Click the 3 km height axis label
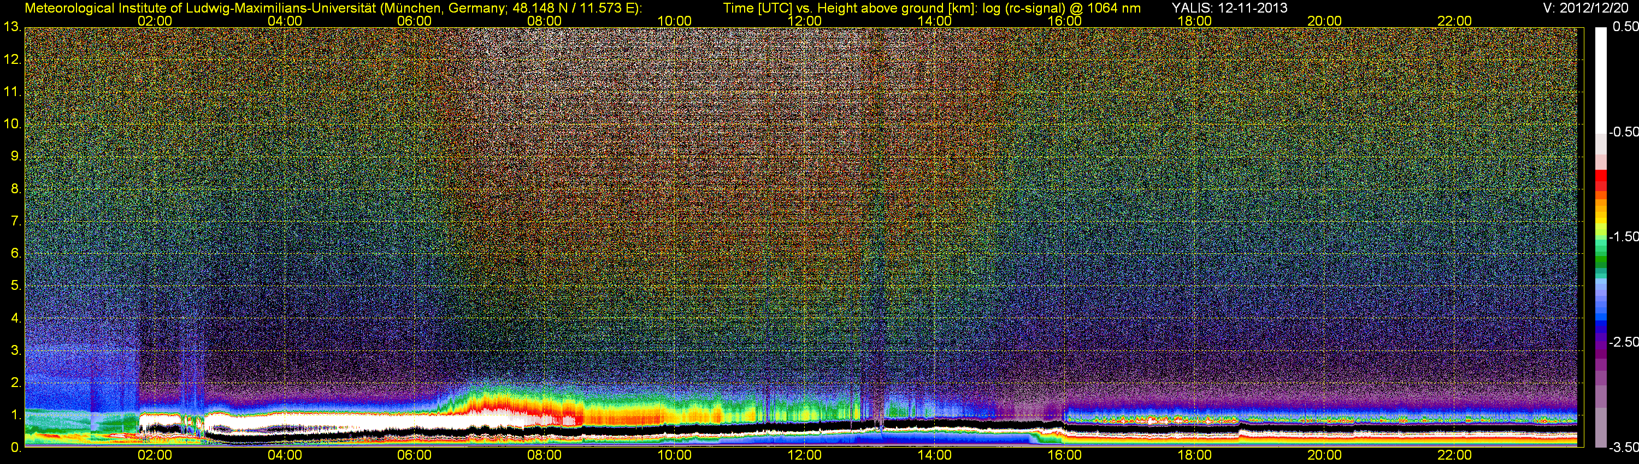Screen dimensions: 1639x464 point(15,351)
